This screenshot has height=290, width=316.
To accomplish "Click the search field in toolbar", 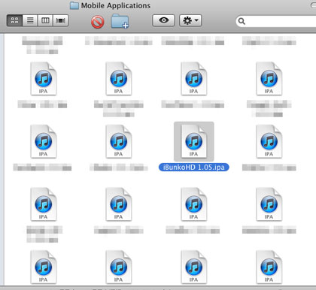I will point(276,21).
